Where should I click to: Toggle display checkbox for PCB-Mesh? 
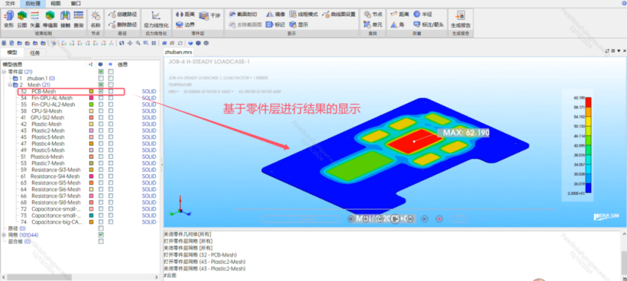(x=101, y=92)
